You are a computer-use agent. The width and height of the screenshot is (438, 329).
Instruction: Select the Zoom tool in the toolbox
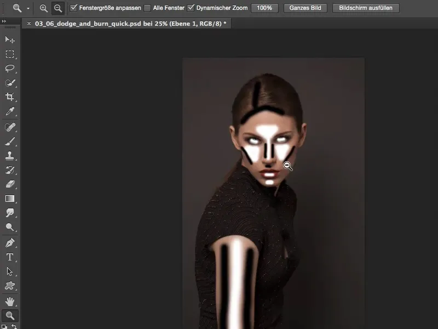click(10, 316)
